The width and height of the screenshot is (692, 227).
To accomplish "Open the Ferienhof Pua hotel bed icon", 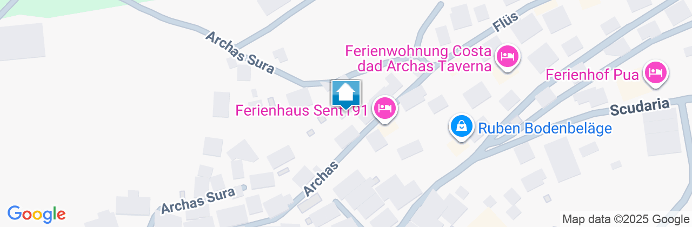I will click(x=656, y=74).
